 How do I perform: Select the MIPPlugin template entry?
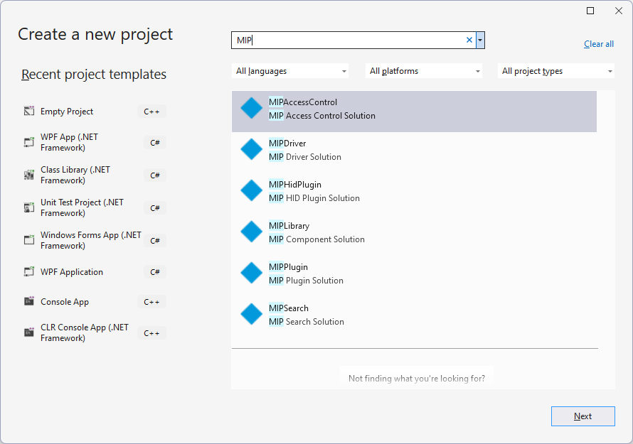click(x=414, y=274)
